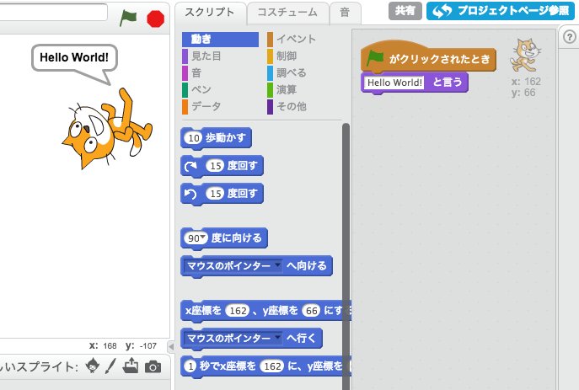
Task: Select the 見た目 block category
Action: point(201,56)
